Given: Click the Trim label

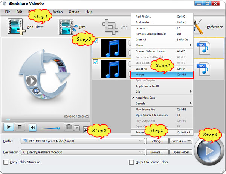Looking at the screenshot, I should pyautogui.click(x=82, y=27).
